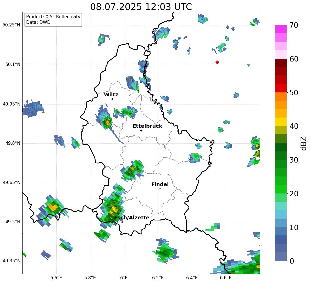Click the 49.5°N latitude label
The width and height of the screenshot is (310, 283).
[13, 222]
